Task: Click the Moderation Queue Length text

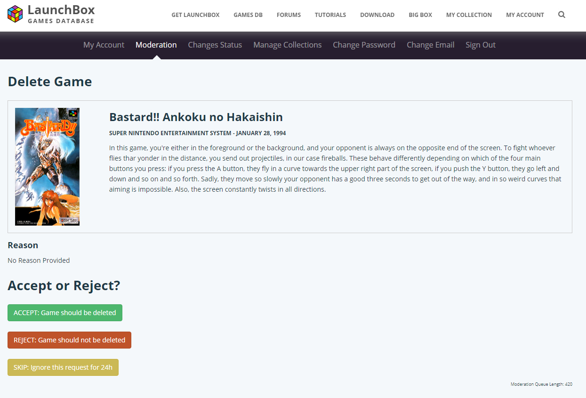Action: [x=541, y=384]
